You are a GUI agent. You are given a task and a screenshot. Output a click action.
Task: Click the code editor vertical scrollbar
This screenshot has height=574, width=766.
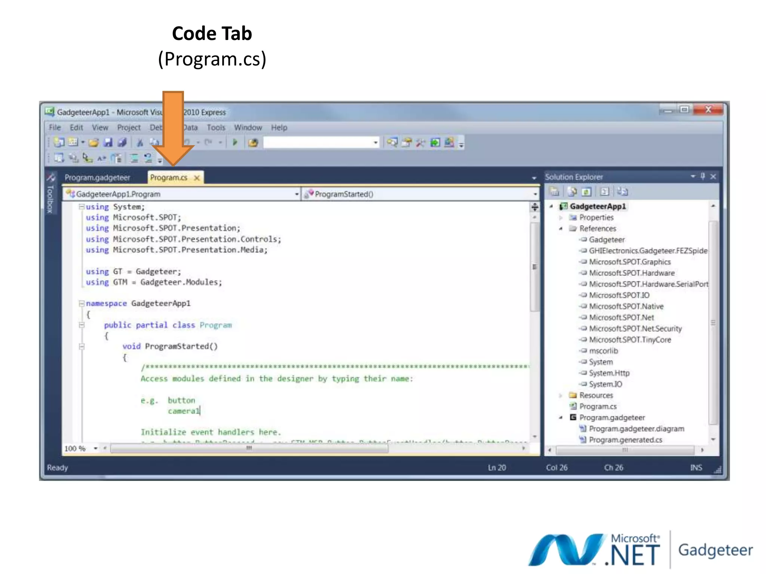[535, 268]
